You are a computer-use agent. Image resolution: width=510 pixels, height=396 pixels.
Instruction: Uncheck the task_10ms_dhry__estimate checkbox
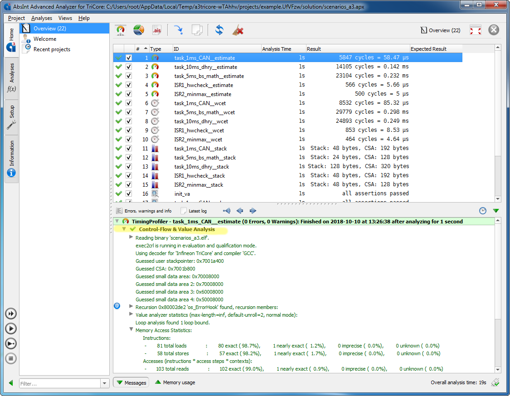pyautogui.click(x=129, y=67)
